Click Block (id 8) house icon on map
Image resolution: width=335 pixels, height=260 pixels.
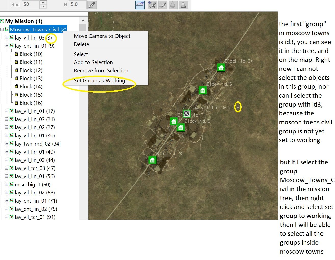pos(221,68)
